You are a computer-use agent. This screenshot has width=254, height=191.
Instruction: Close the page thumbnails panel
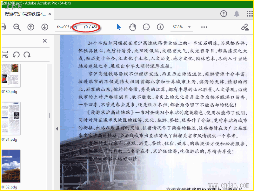(45, 41)
